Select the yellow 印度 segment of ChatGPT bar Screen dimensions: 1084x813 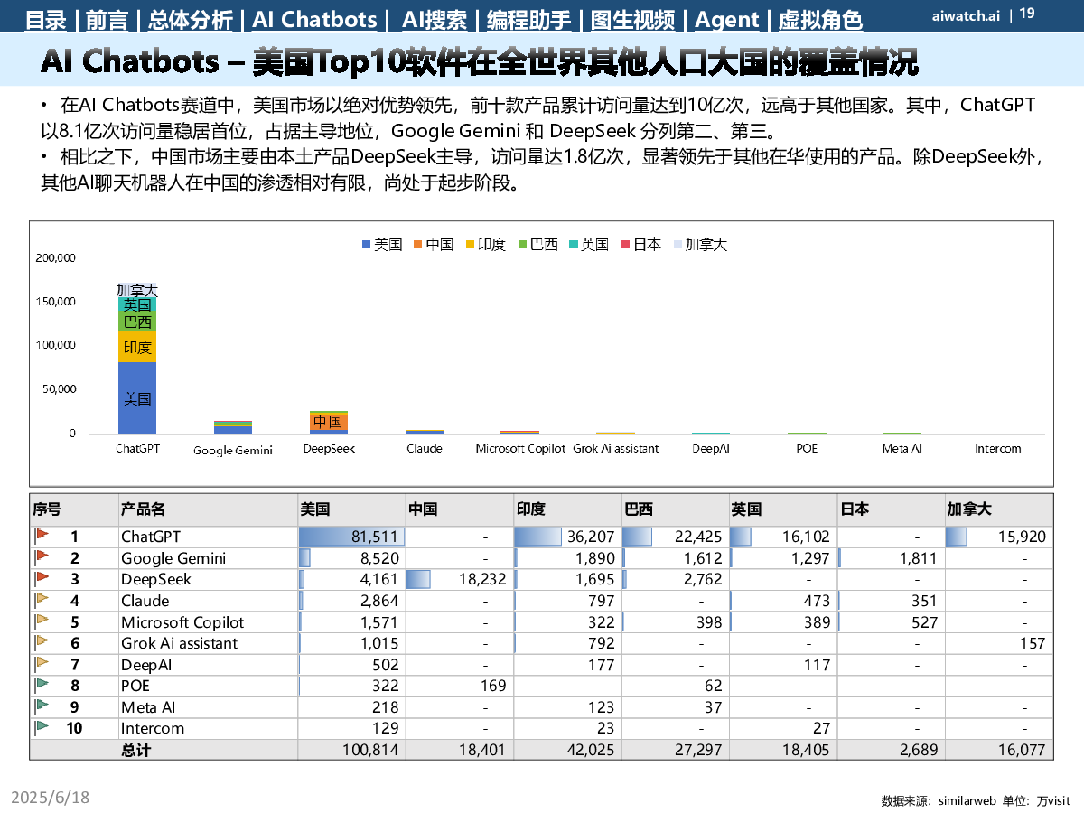pos(137,346)
